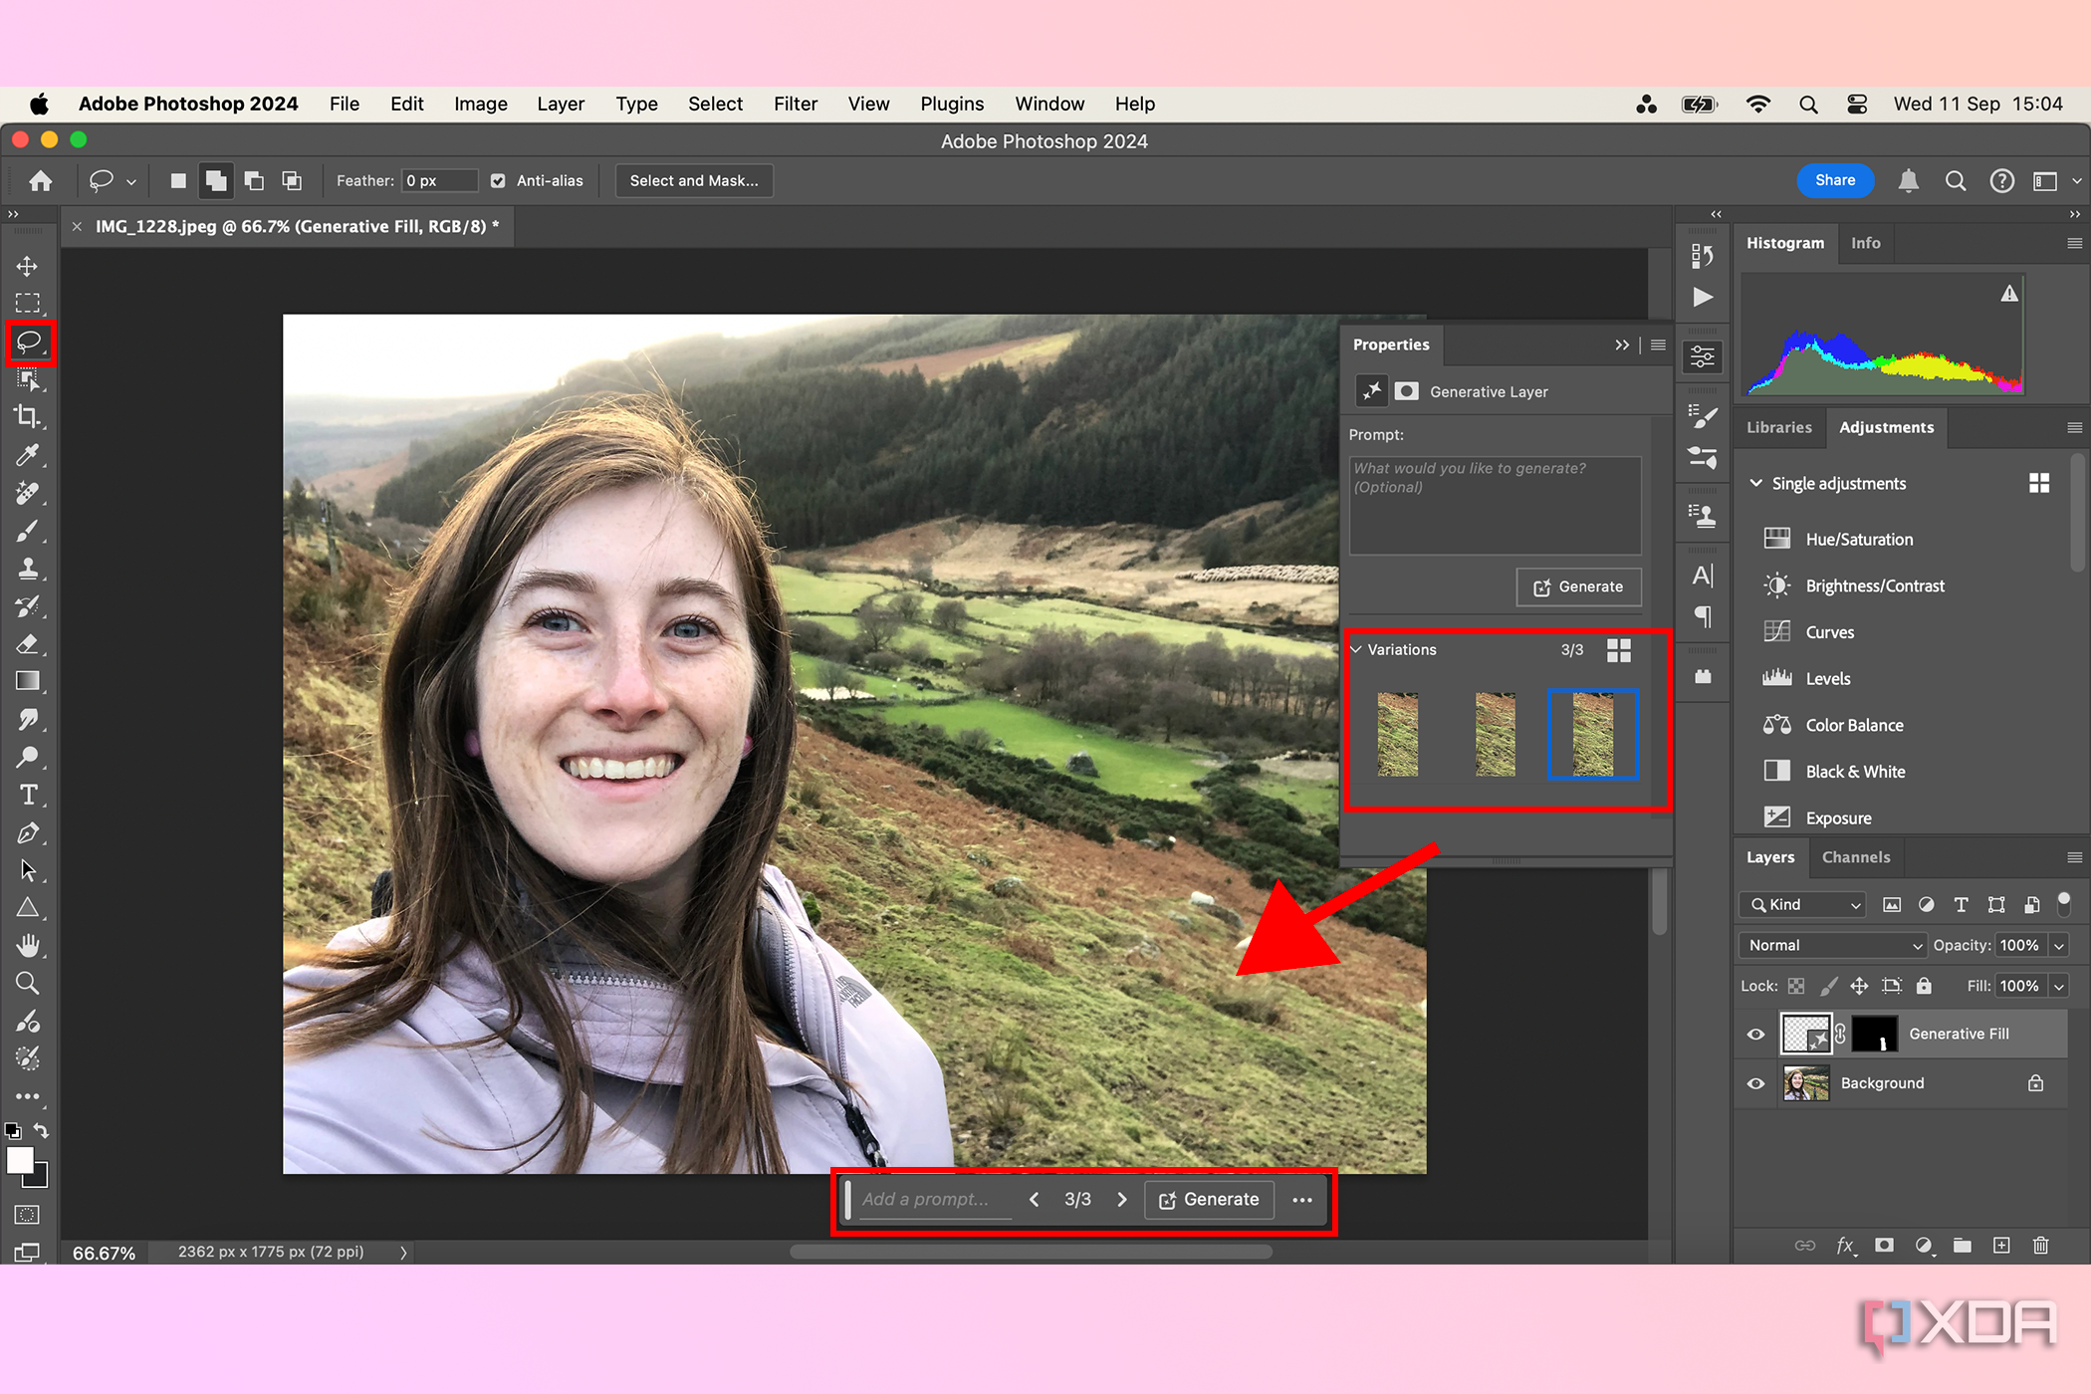This screenshot has height=1394, width=2091.
Task: Open the Lasso tool preset dropdown
Action: pos(131,181)
